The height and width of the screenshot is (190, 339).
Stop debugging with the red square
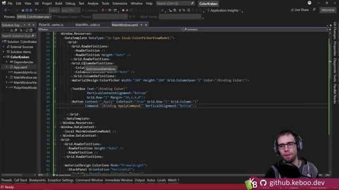pyautogui.click(x=127, y=10)
